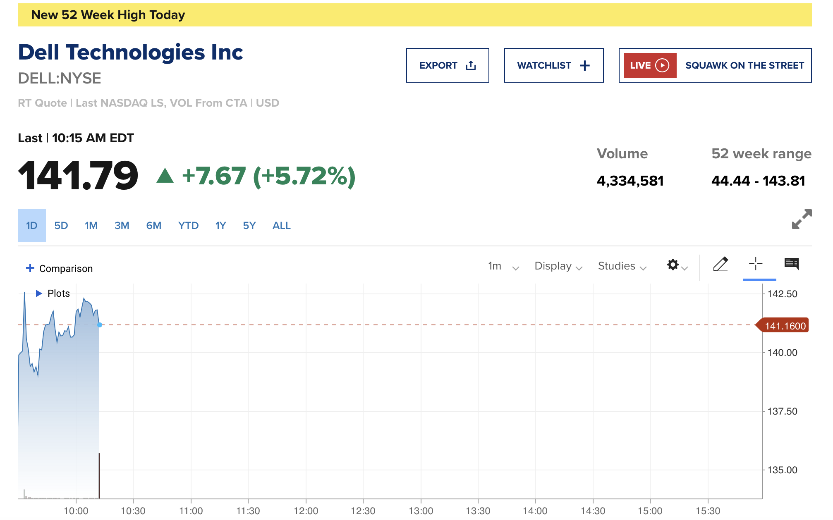Image resolution: width=833 pixels, height=520 pixels.
Task: Click the current price dot on chart line
Action: [x=100, y=325]
